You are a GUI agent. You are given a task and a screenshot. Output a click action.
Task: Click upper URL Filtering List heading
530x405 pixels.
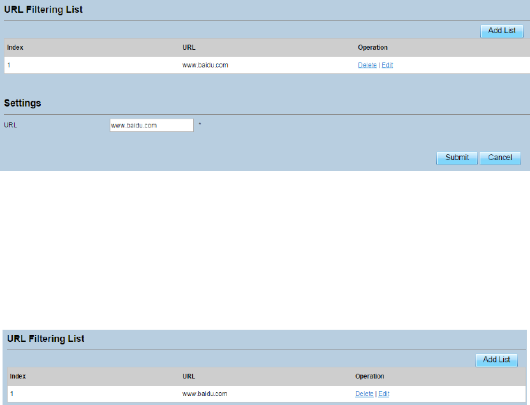[43, 10]
